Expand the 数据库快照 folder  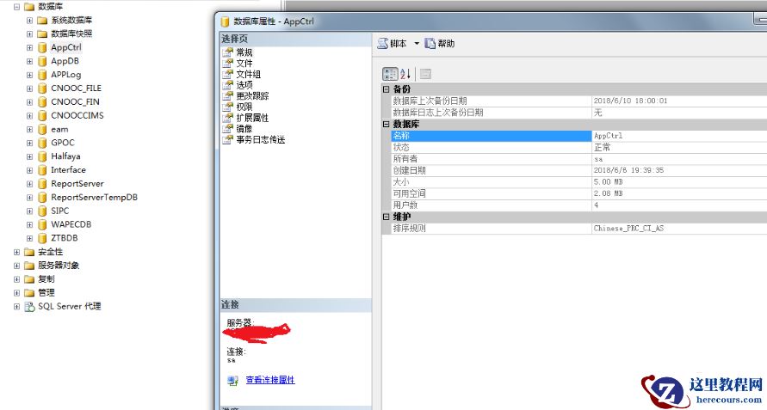click(x=29, y=34)
